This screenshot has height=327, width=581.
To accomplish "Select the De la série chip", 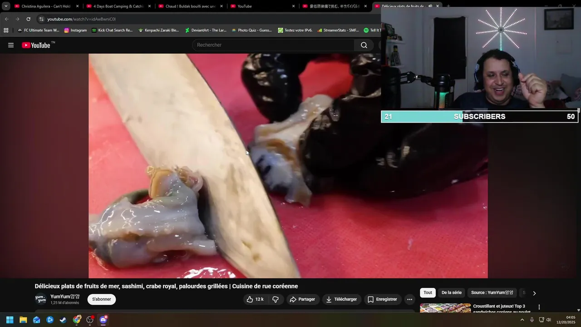I will (452, 293).
